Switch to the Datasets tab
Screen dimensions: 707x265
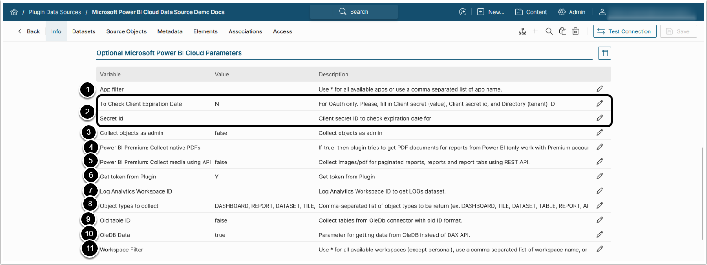pyautogui.click(x=84, y=31)
